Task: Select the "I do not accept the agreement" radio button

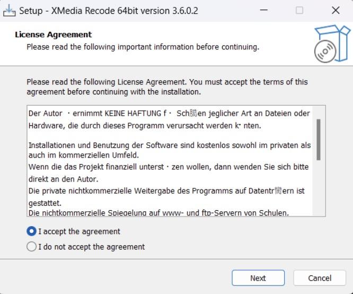Action: [31, 246]
